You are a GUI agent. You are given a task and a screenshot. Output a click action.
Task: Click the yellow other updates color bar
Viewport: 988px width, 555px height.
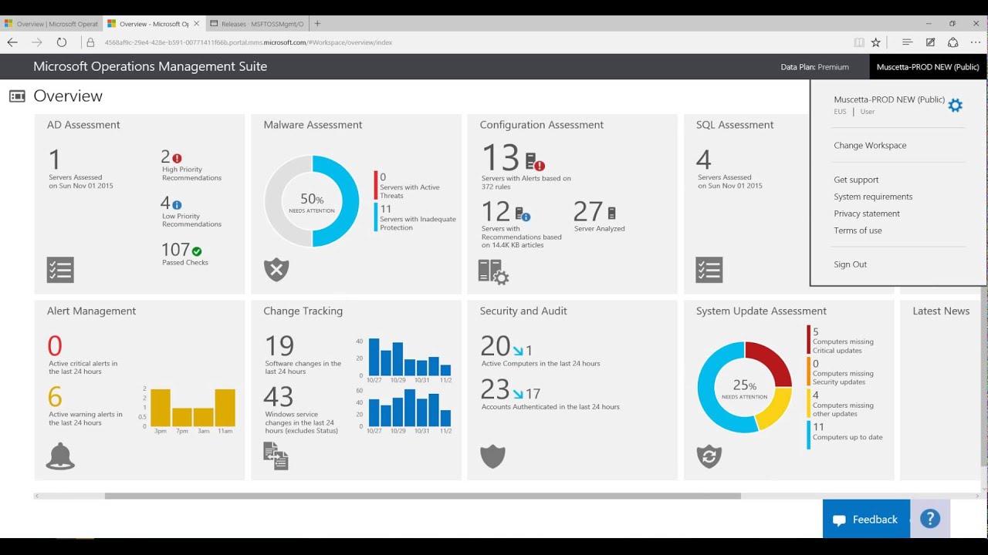click(809, 403)
